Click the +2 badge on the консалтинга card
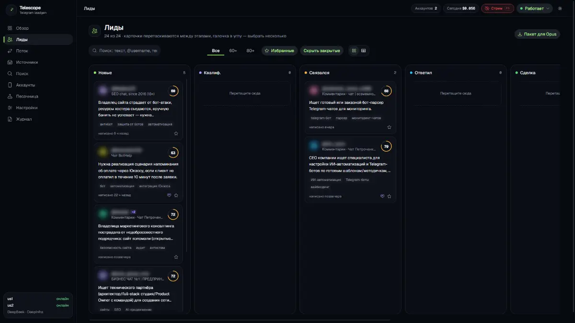 click(134, 212)
